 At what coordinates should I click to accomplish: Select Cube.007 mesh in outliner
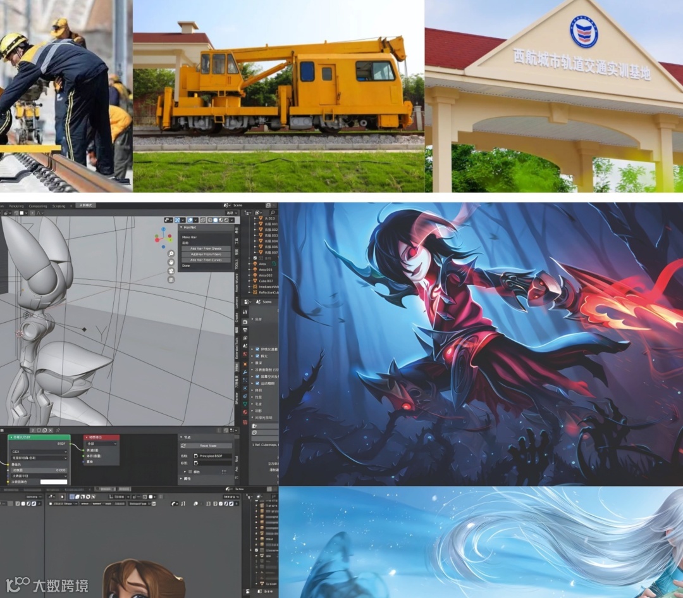pyautogui.click(x=265, y=281)
